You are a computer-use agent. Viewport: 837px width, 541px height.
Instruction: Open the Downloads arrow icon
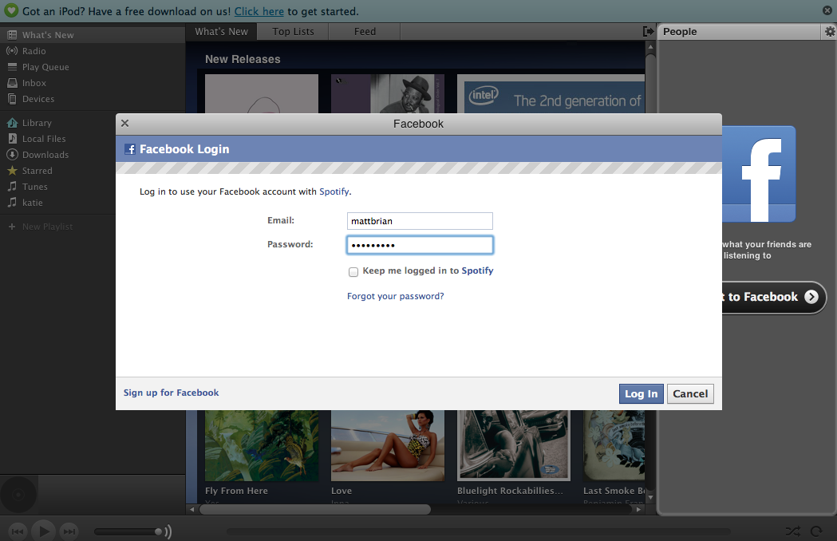tap(12, 155)
